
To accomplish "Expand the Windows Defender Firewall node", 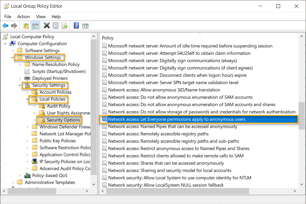I will pos(27,127).
